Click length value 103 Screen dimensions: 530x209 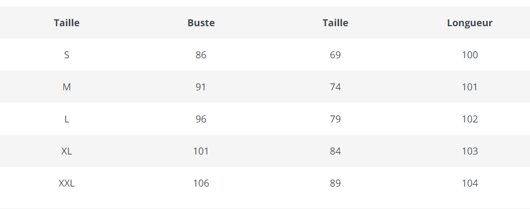pyautogui.click(x=470, y=151)
